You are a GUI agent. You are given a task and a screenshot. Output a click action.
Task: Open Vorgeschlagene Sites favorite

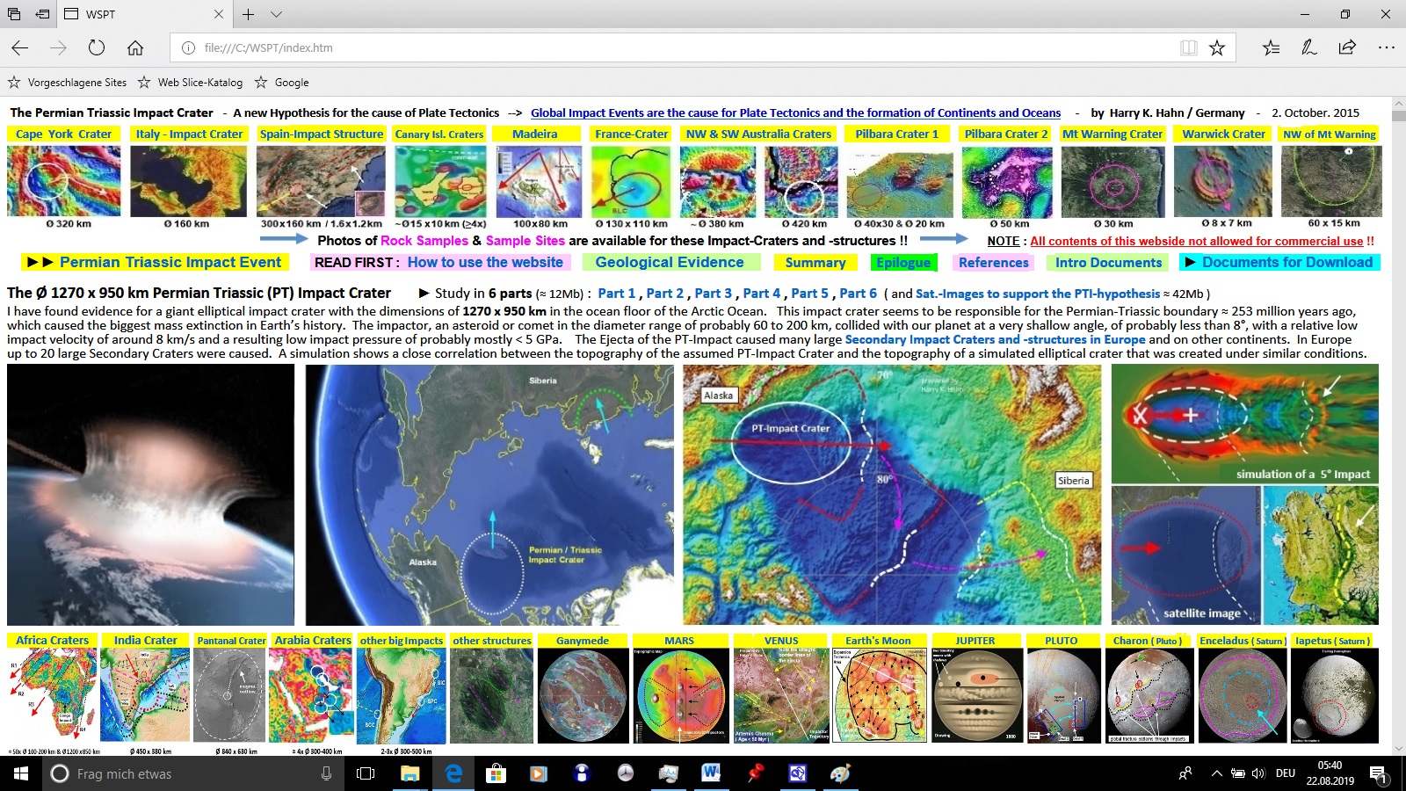[x=68, y=83]
